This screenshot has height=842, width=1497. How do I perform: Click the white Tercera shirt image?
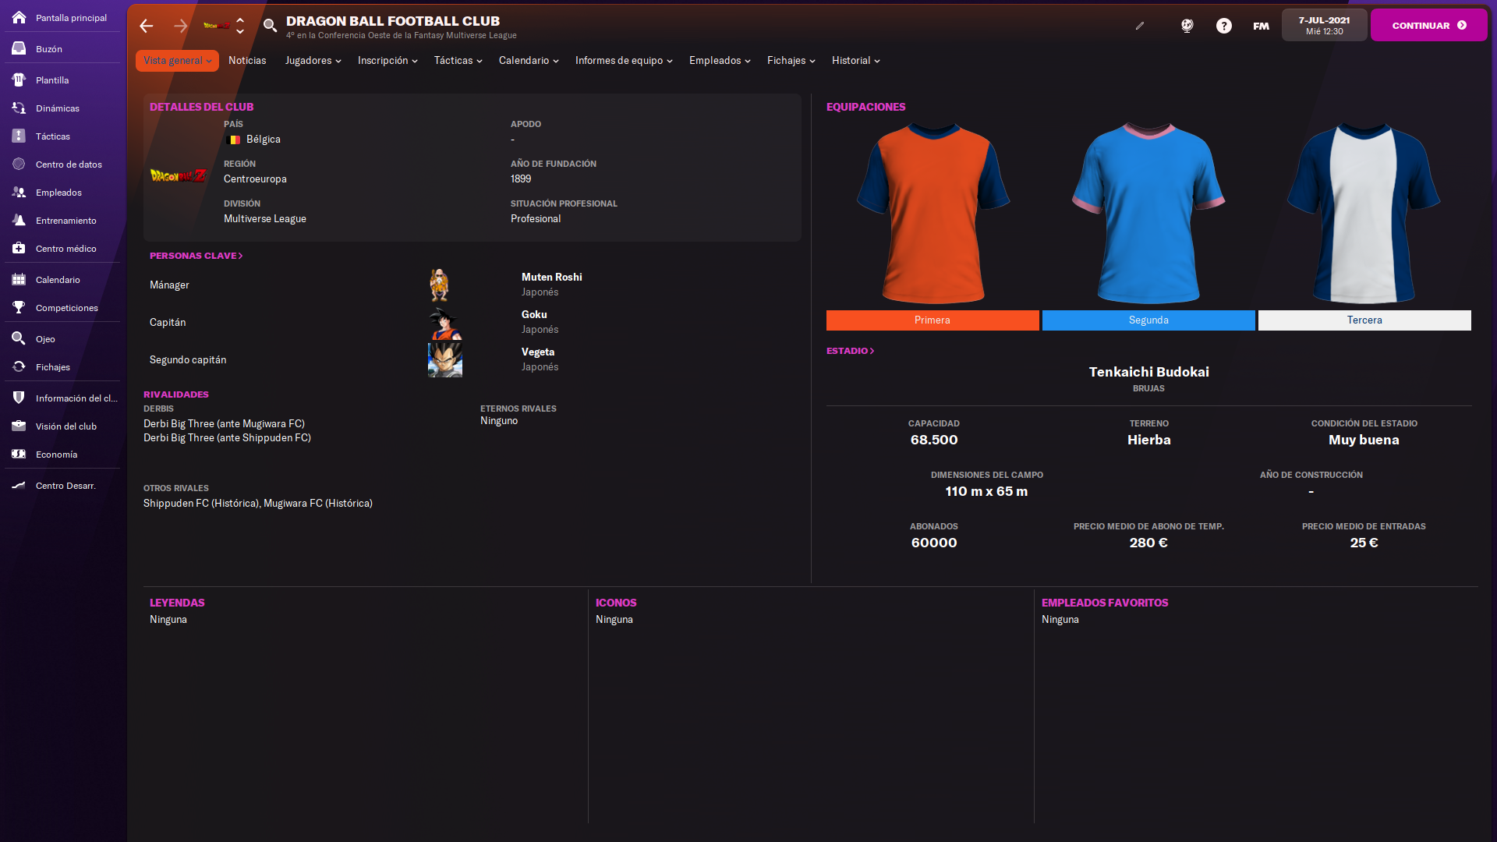pyautogui.click(x=1364, y=213)
